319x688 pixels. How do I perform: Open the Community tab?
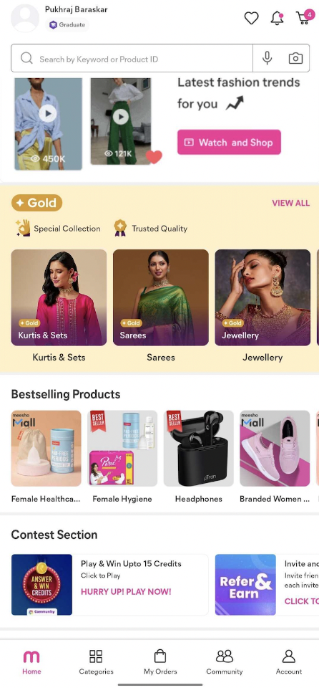[225, 662]
